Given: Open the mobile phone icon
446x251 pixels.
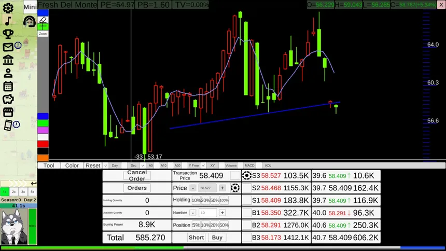Looking at the screenshot, I should [8, 125].
